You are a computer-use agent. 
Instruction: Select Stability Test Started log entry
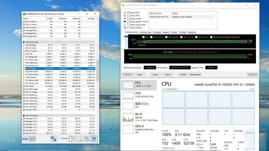[x=181, y=17]
